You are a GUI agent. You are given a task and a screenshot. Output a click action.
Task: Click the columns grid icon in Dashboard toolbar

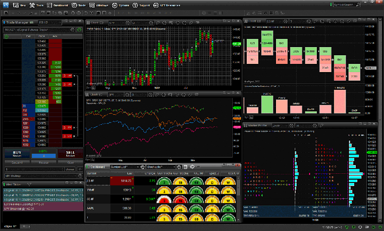click(x=185, y=167)
